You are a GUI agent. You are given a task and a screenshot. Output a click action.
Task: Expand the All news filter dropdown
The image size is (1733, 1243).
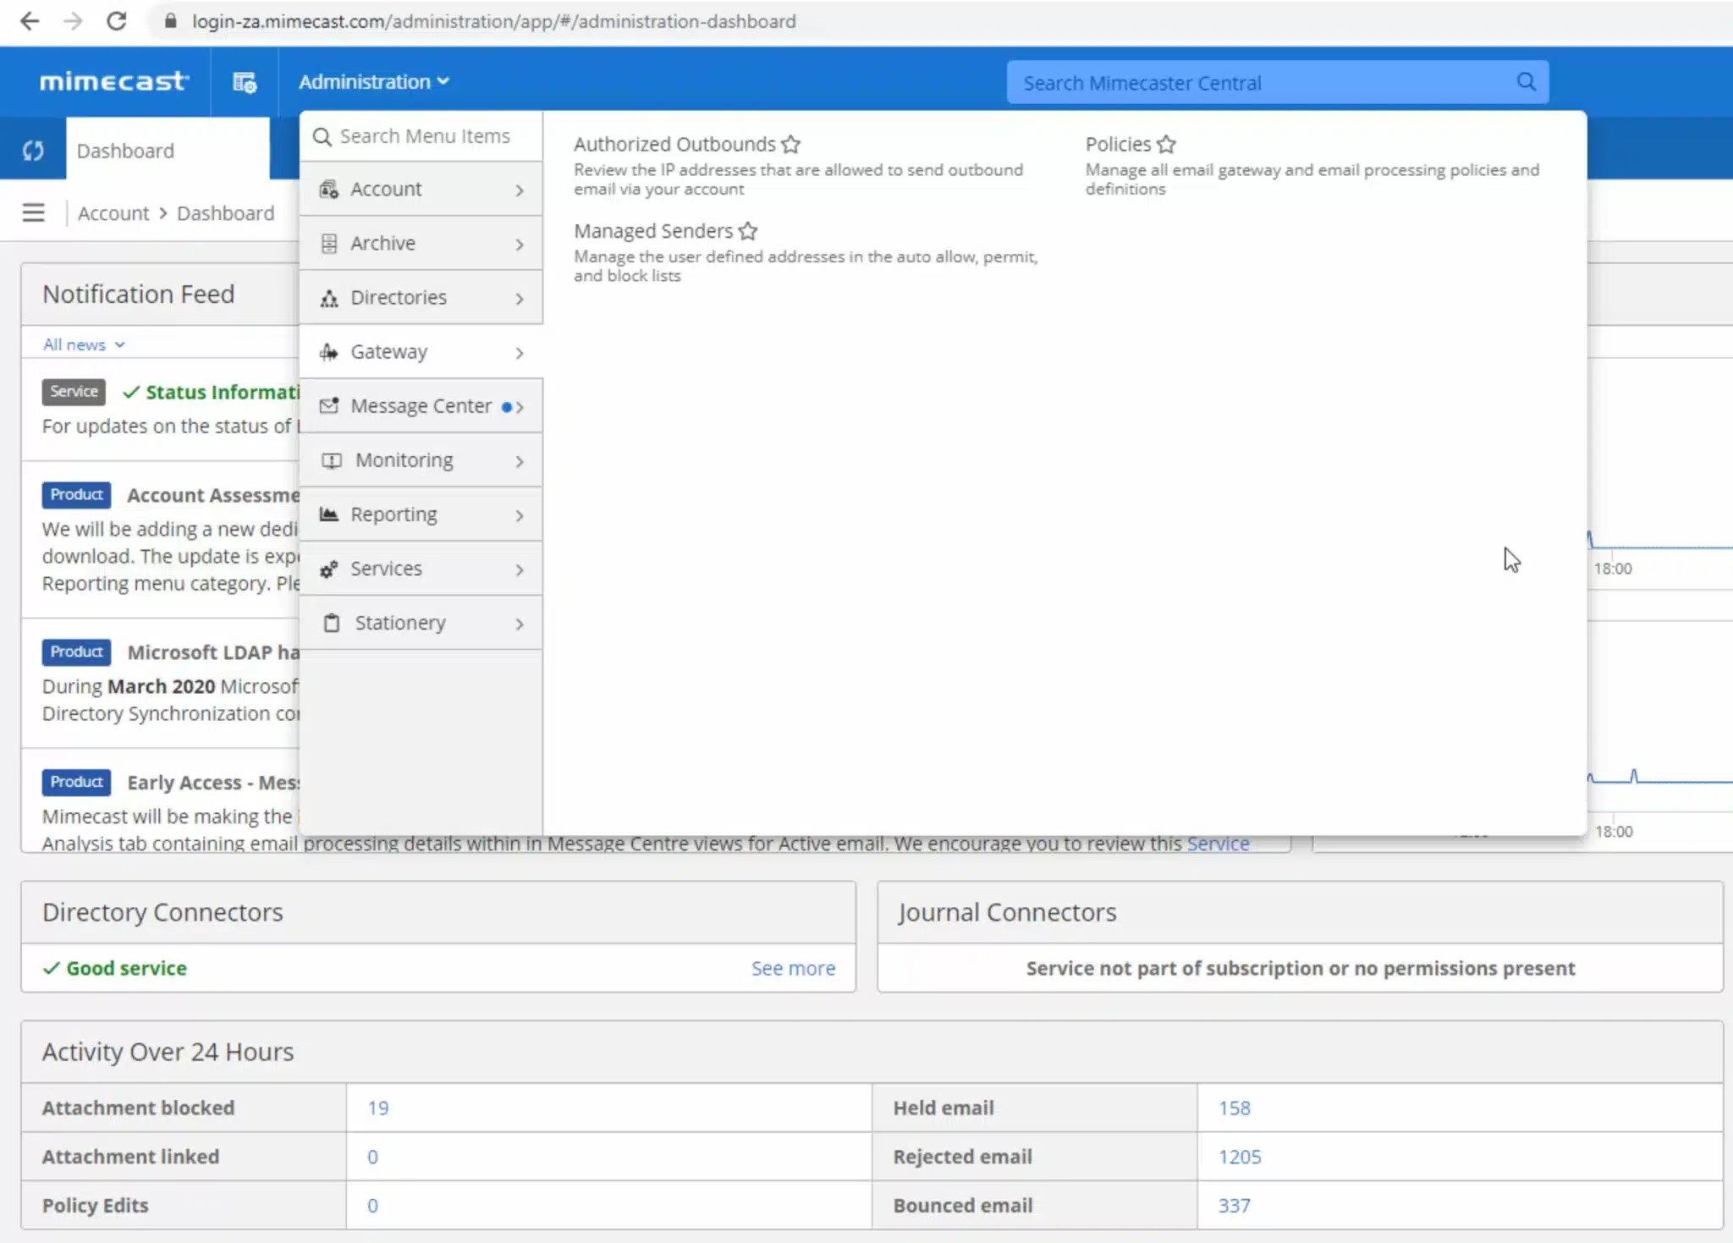tap(84, 344)
